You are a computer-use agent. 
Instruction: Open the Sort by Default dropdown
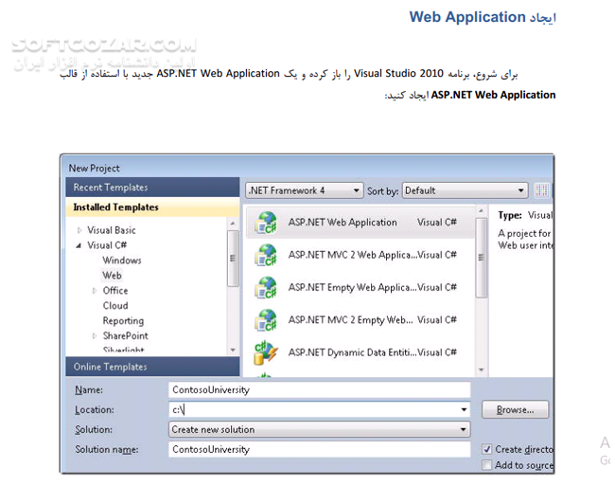coord(465,190)
